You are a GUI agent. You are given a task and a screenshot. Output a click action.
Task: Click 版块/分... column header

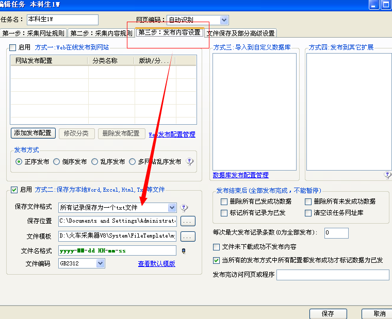(x=155, y=61)
